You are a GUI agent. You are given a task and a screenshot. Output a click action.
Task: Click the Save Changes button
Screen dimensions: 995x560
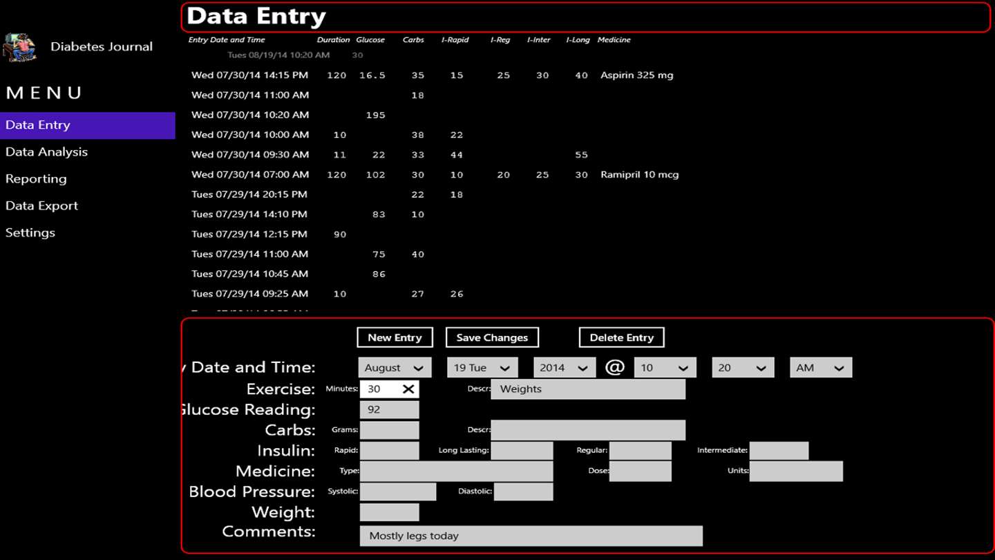(x=492, y=337)
